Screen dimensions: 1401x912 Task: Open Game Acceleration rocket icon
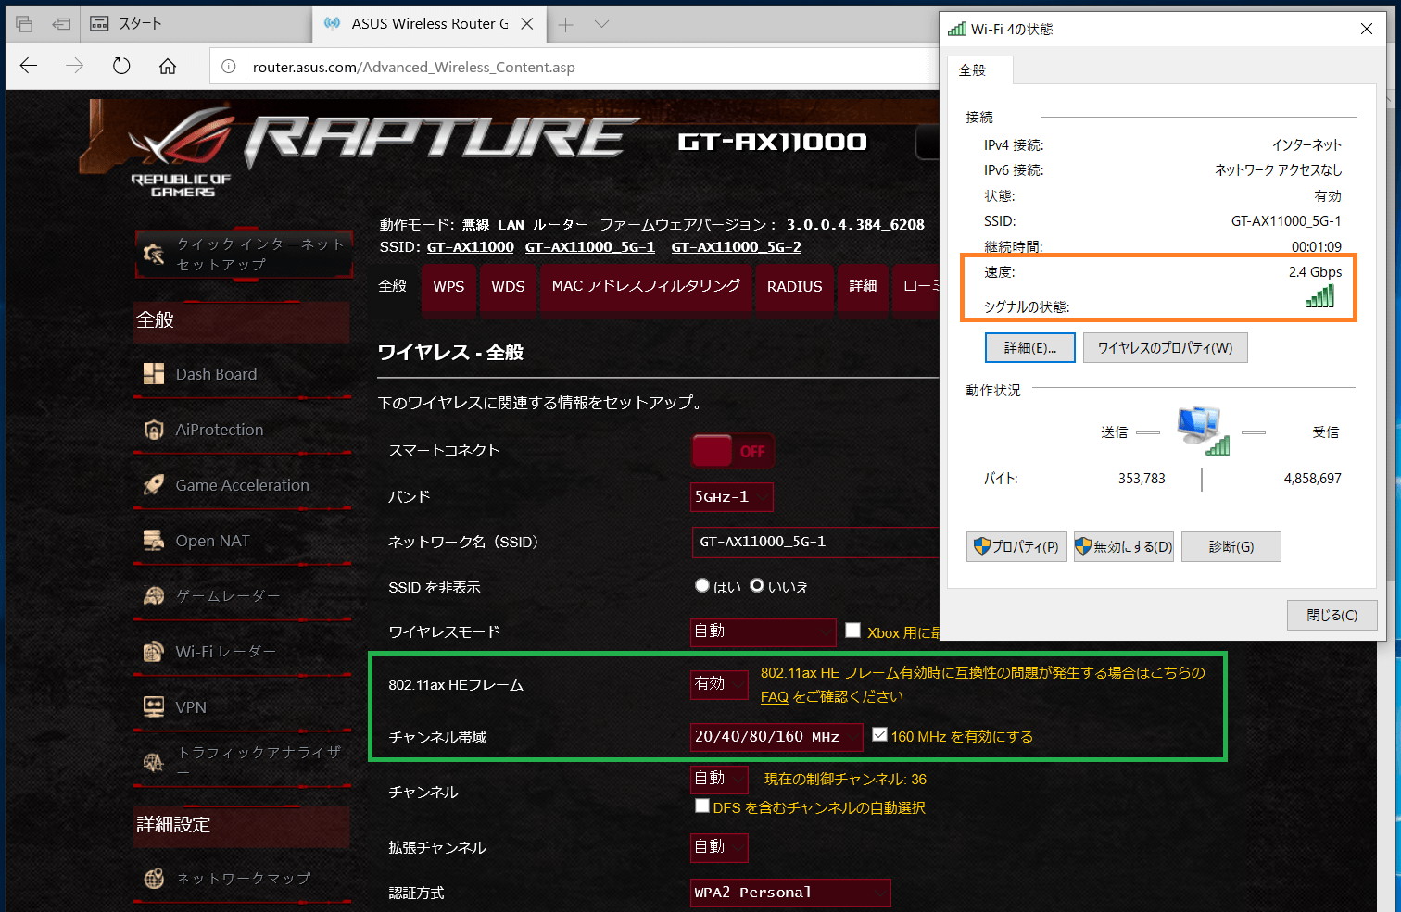coord(154,485)
